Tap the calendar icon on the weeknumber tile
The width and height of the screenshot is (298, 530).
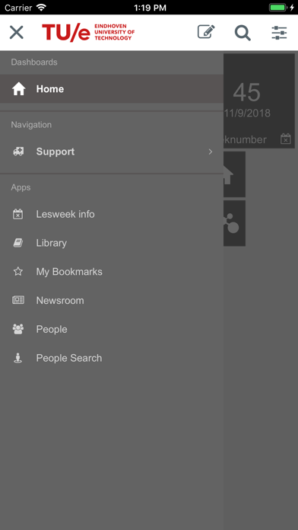286,139
